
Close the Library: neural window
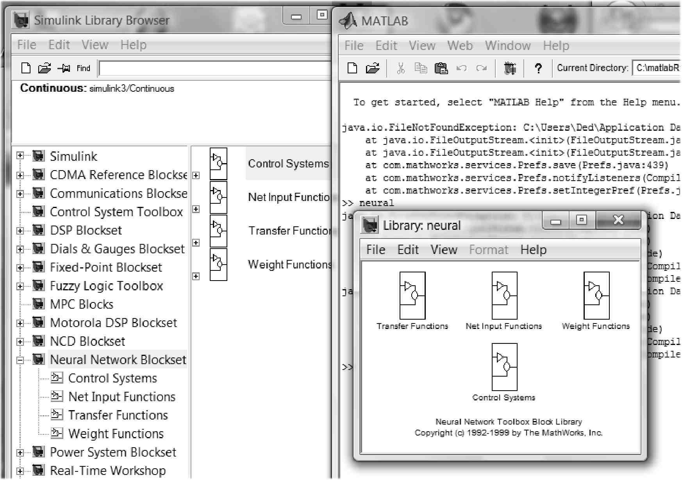tap(618, 220)
